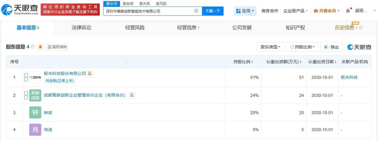
Task: Click 肖适 avatar icon
Action: pos(35,130)
